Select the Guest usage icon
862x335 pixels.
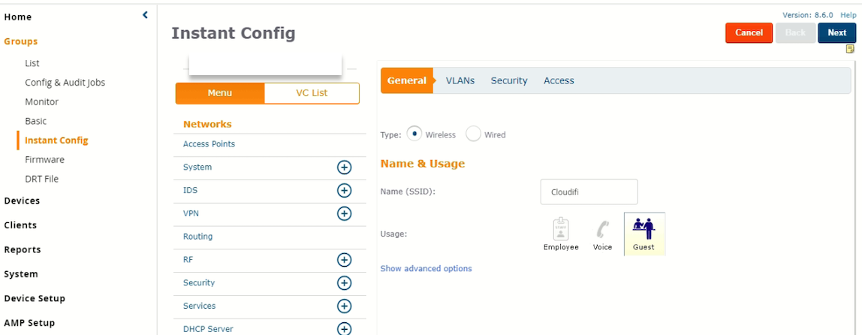pos(644,234)
